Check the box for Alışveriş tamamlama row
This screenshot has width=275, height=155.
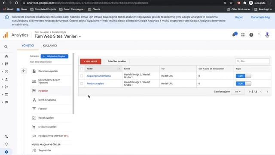click(82, 76)
